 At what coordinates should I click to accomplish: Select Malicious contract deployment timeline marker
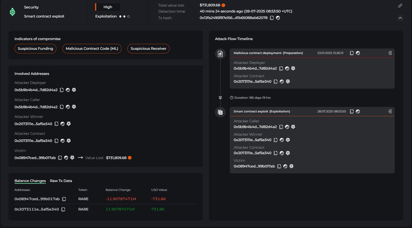coord(220,54)
